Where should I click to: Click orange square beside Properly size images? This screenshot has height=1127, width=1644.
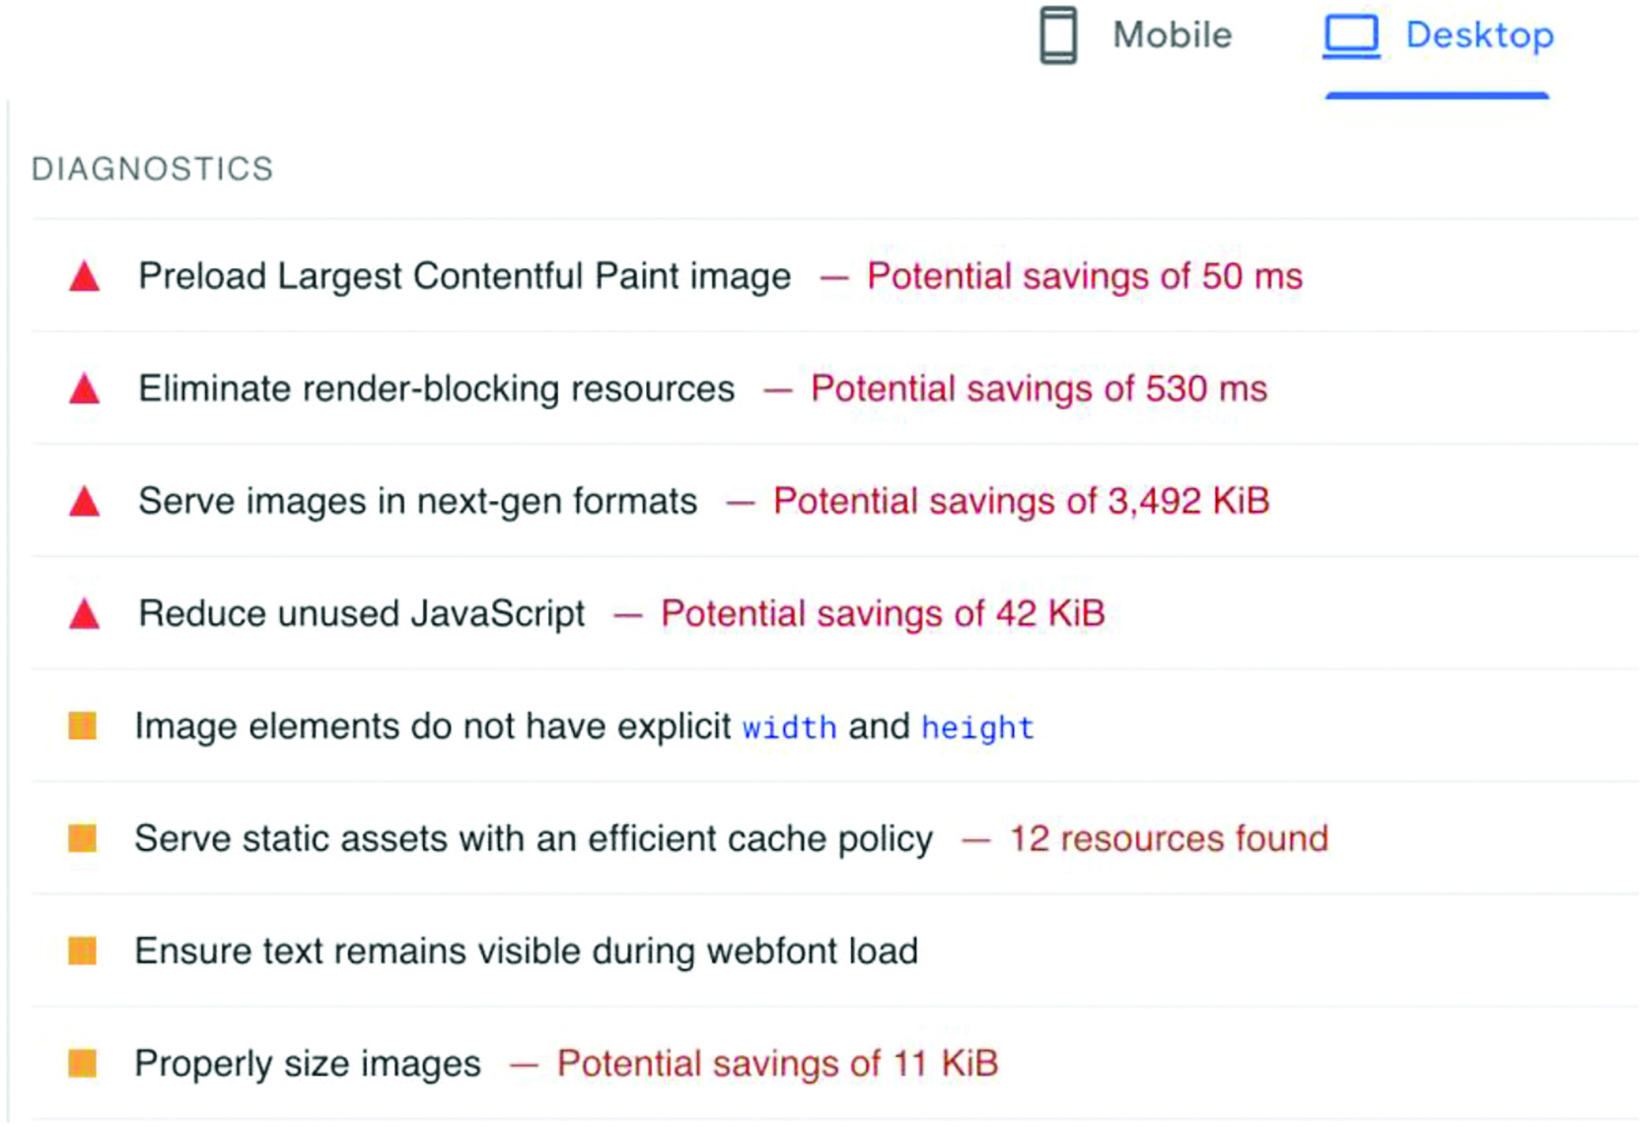[83, 1063]
